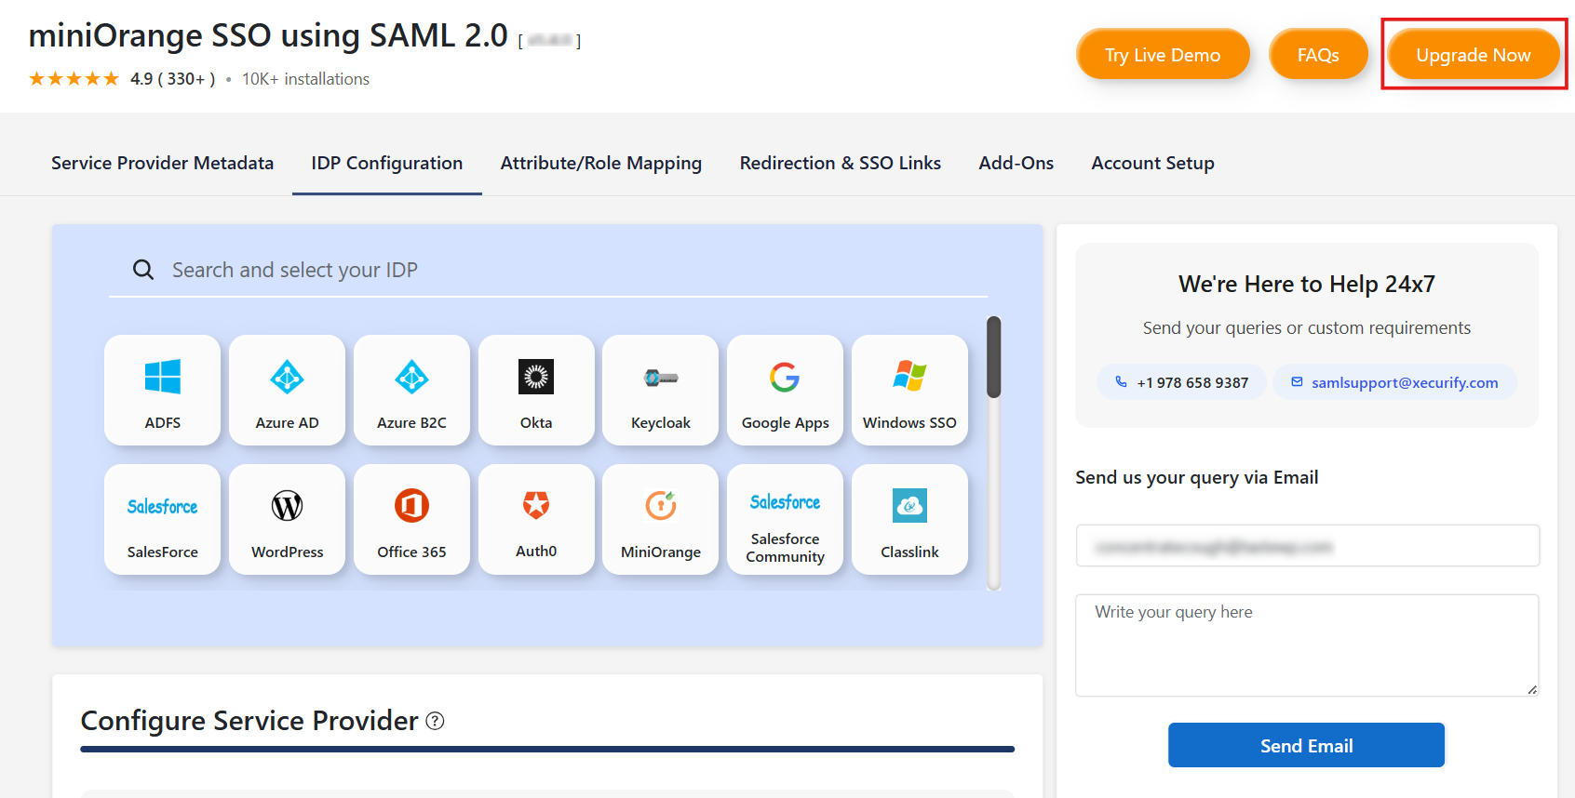Select the ADFS identity provider icon
The image size is (1575, 798).
coord(162,390)
